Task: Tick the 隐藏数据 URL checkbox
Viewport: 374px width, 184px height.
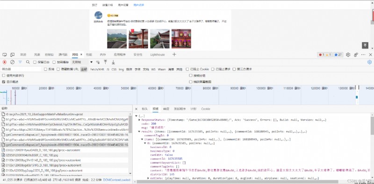Action: tap(58, 69)
